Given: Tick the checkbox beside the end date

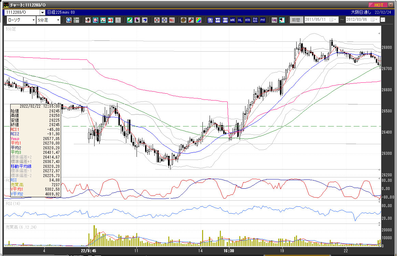Looking at the screenshot, I should pos(383,20).
